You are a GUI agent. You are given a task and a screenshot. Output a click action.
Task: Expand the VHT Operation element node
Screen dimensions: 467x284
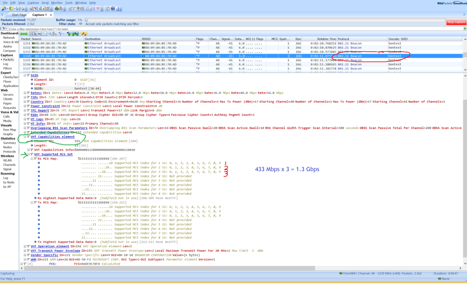point(25,246)
